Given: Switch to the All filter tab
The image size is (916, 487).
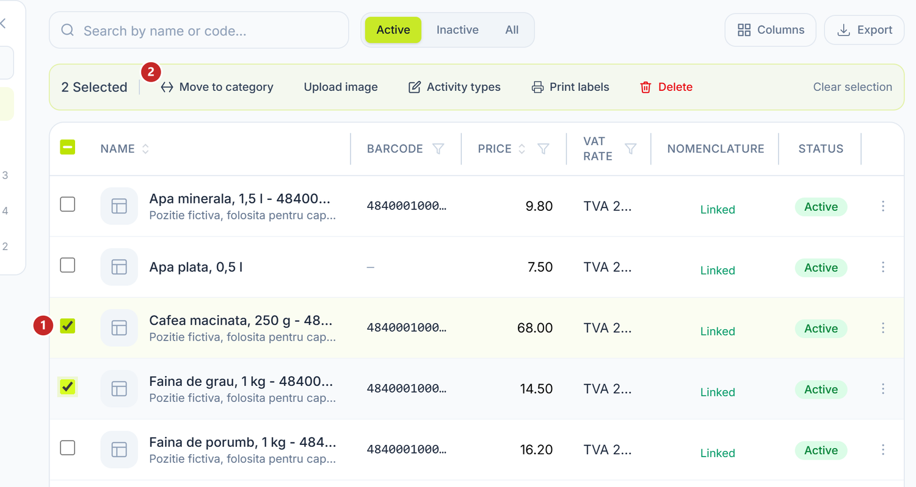Looking at the screenshot, I should pyautogui.click(x=512, y=30).
